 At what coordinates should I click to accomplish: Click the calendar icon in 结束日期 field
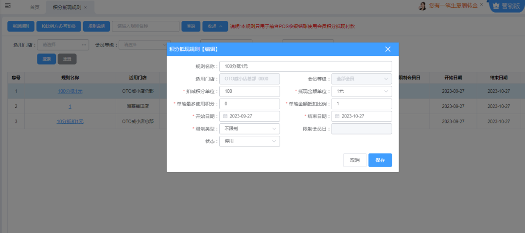click(337, 116)
